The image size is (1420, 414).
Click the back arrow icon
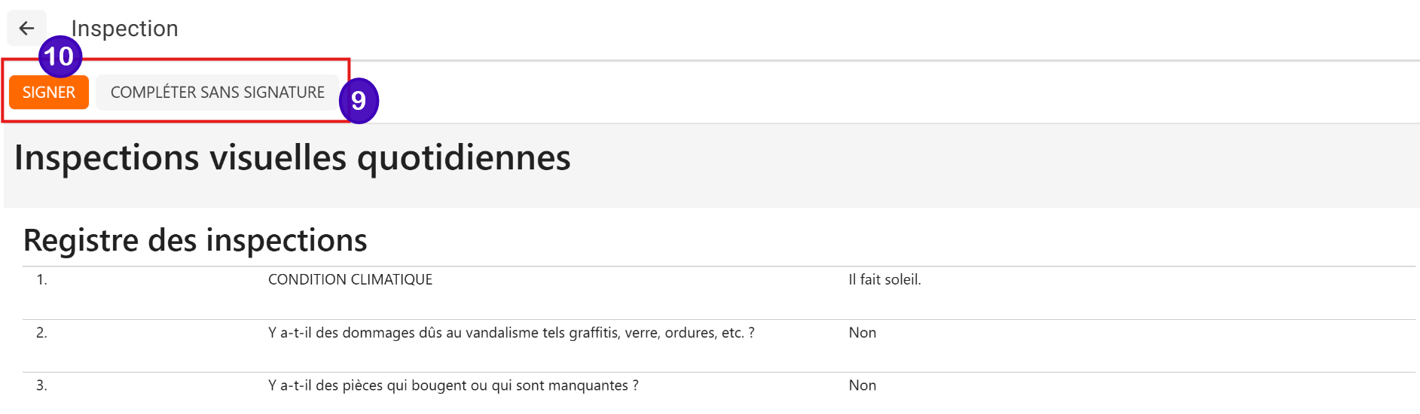(26, 29)
